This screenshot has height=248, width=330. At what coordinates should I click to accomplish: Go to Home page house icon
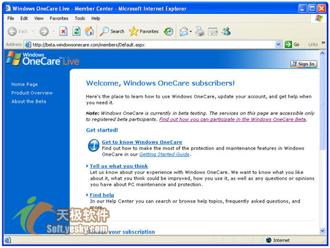click(90, 31)
